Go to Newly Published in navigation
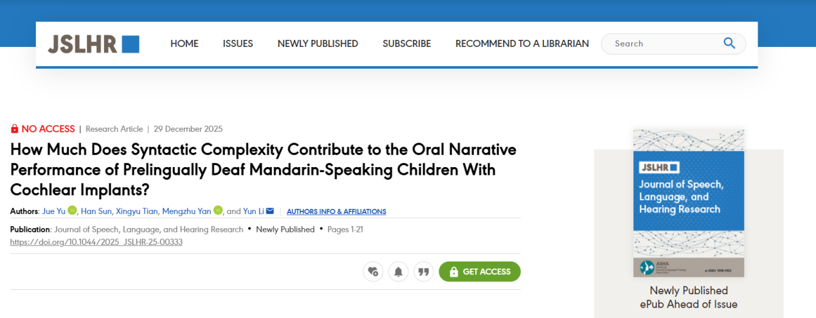 tap(318, 44)
